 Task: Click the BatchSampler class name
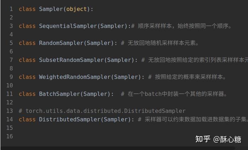click(x=59, y=94)
